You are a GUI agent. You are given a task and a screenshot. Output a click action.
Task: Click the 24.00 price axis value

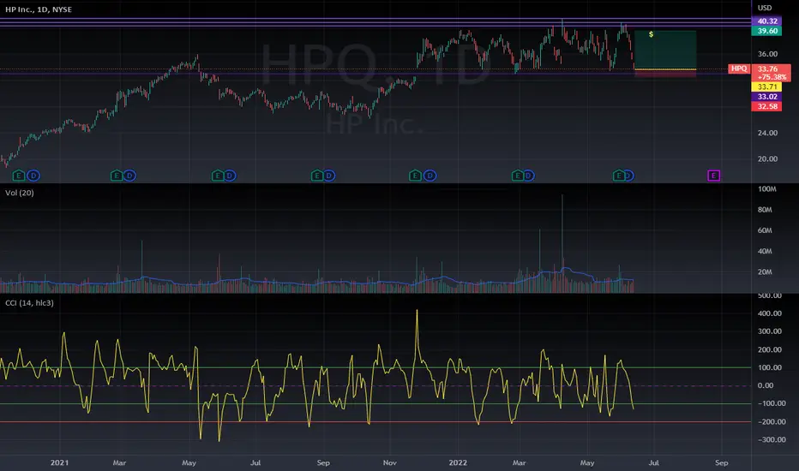click(767, 133)
